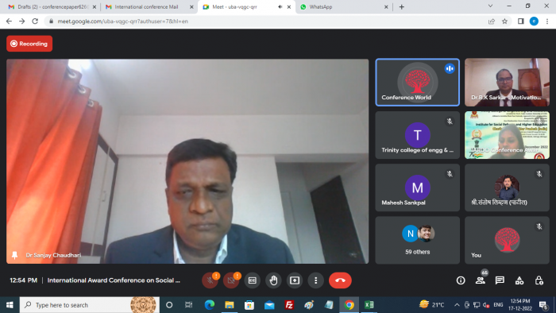Open host controls lock icon
This screenshot has width=556, height=313.
[x=539, y=280]
